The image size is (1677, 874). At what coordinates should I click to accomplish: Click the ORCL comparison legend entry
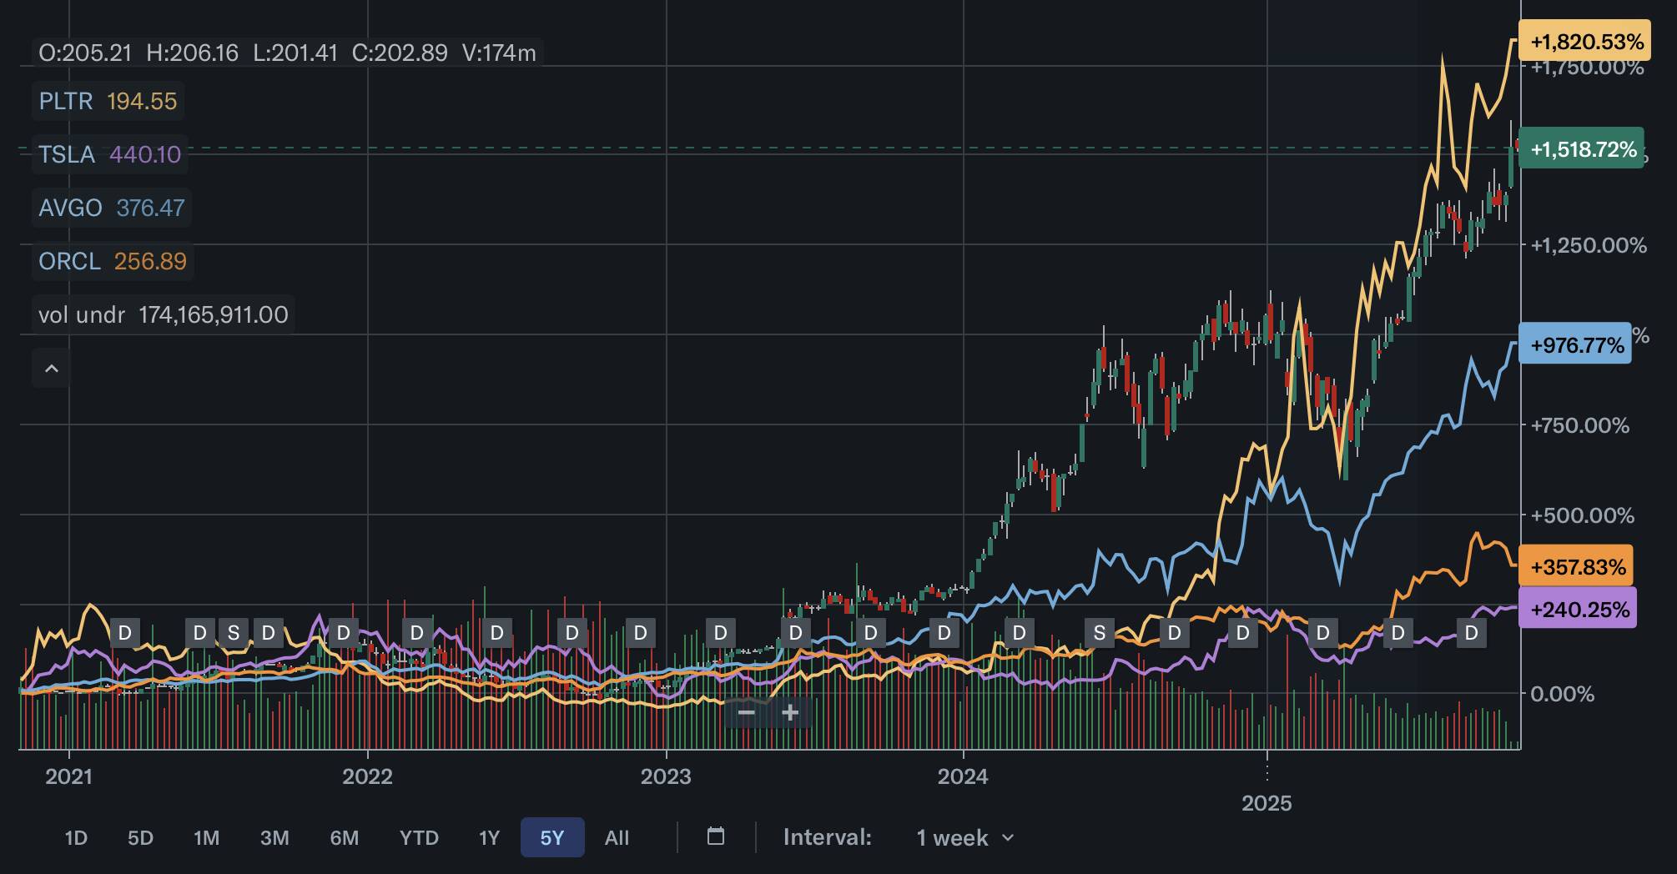[112, 261]
